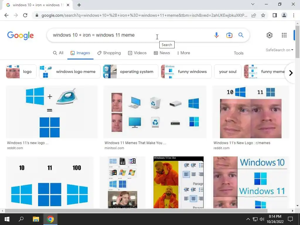
Task: Open the 10 11 100 logos image
Action: point(50,182)
